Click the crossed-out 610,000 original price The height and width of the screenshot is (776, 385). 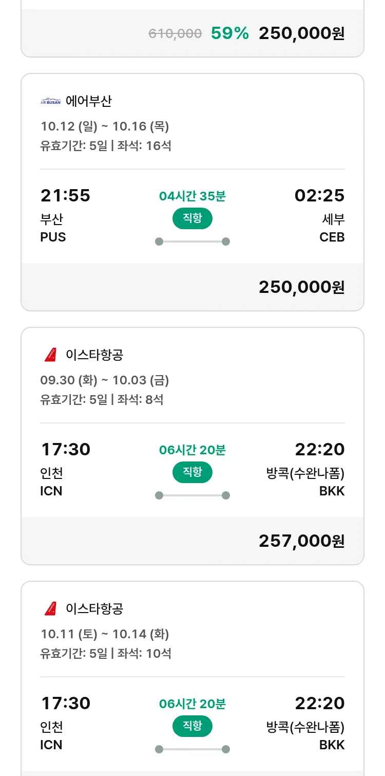click(175, 34)
